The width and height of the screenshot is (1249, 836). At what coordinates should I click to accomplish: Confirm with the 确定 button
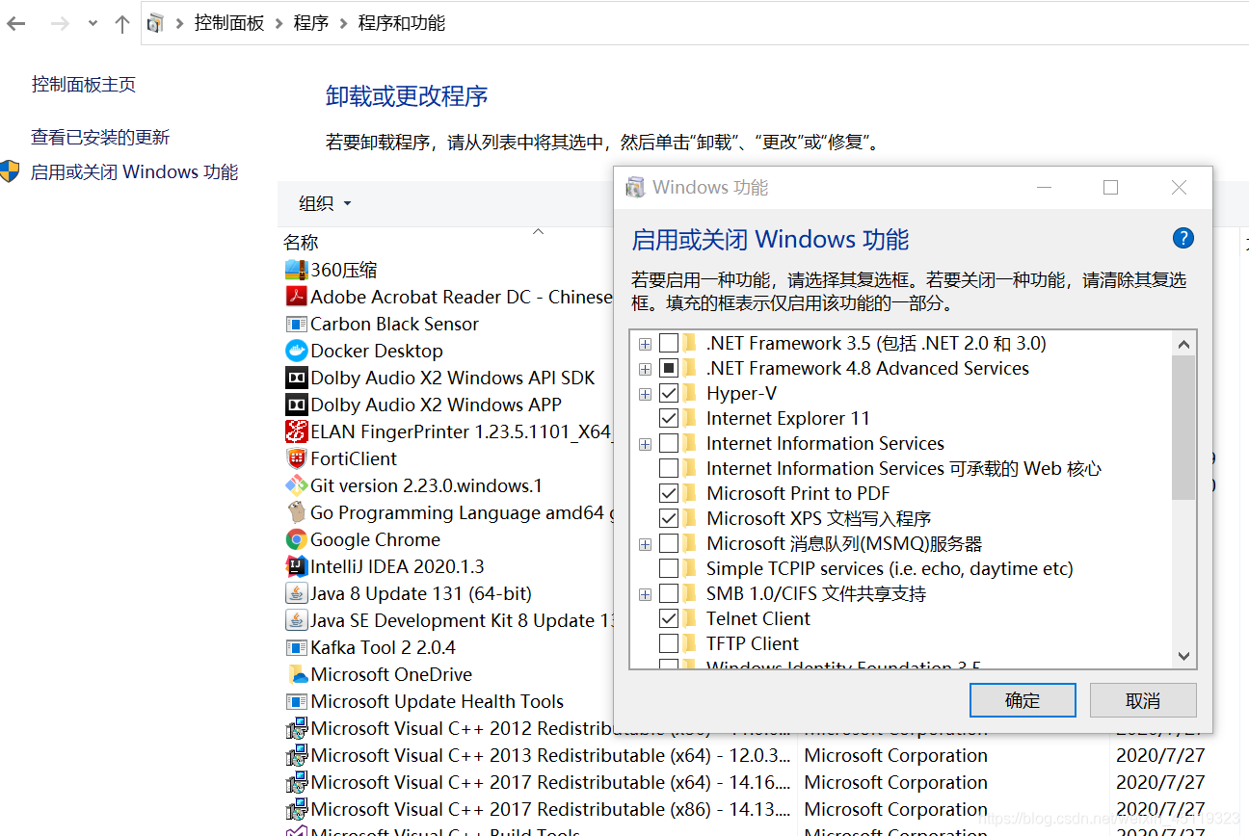pos(1023,700)
